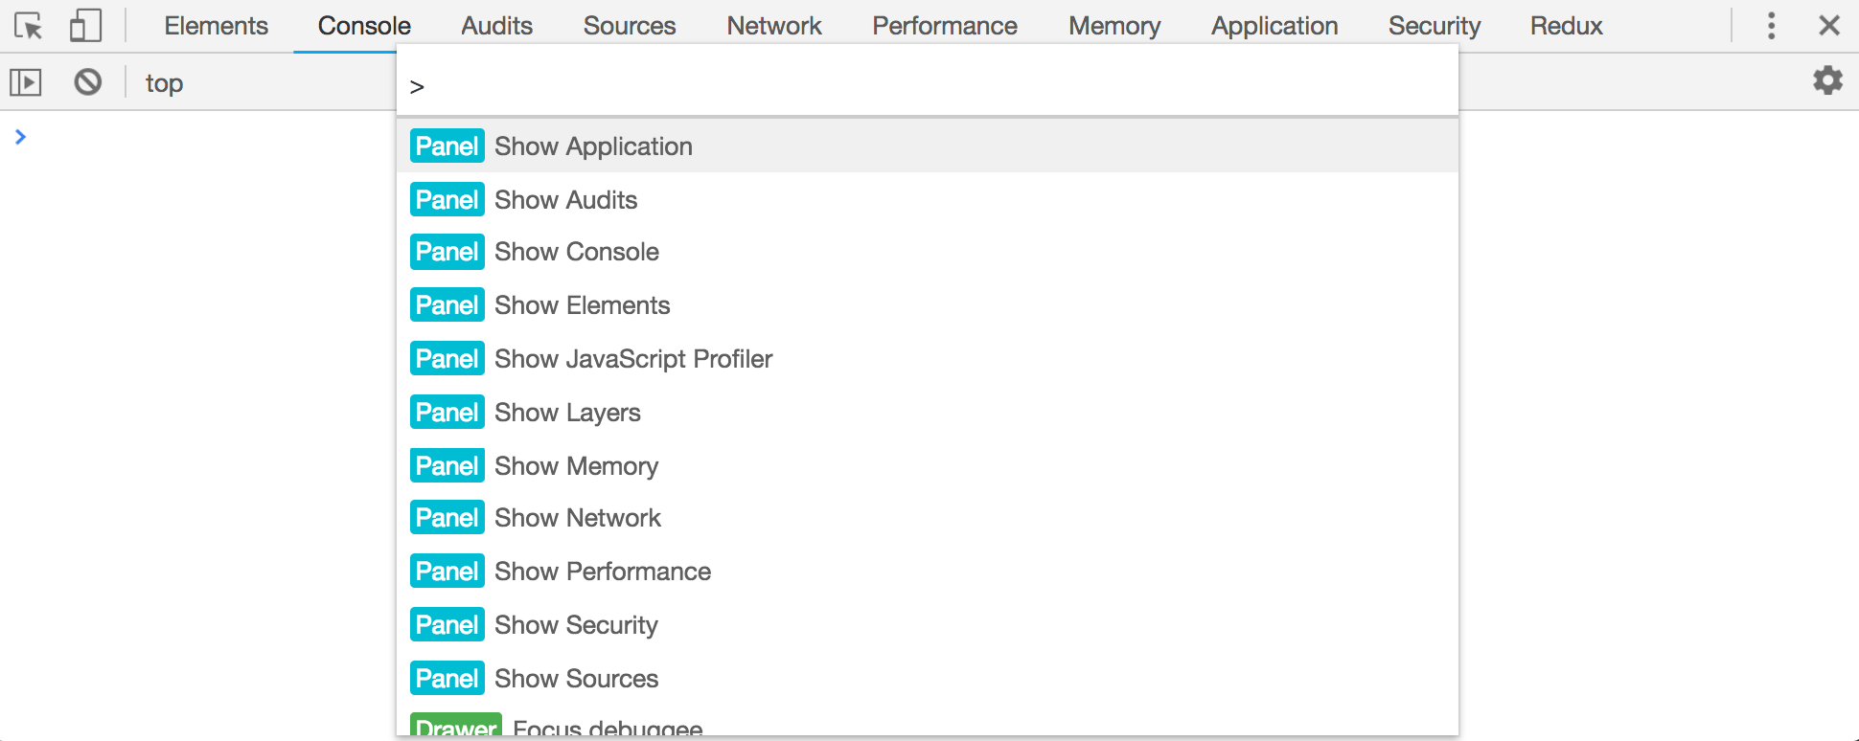Open the Redux tab
The height and width of the screenshot is (741, 1859).
[x=1566, y=26]
